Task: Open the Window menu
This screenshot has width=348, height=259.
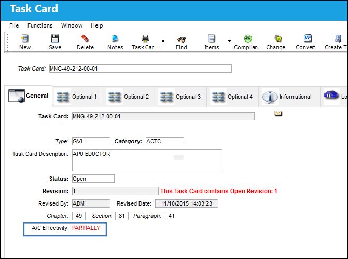Action: (x=72, y=25)
